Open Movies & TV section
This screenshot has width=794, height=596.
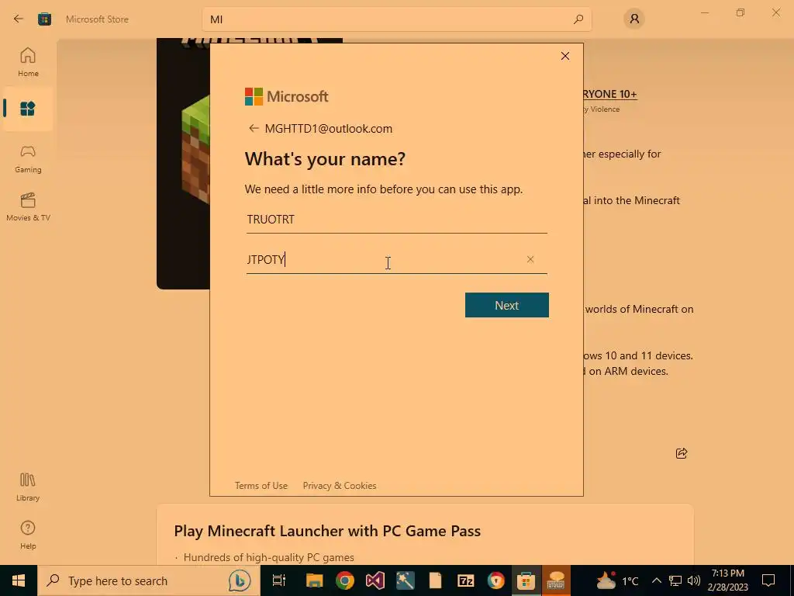28,206
